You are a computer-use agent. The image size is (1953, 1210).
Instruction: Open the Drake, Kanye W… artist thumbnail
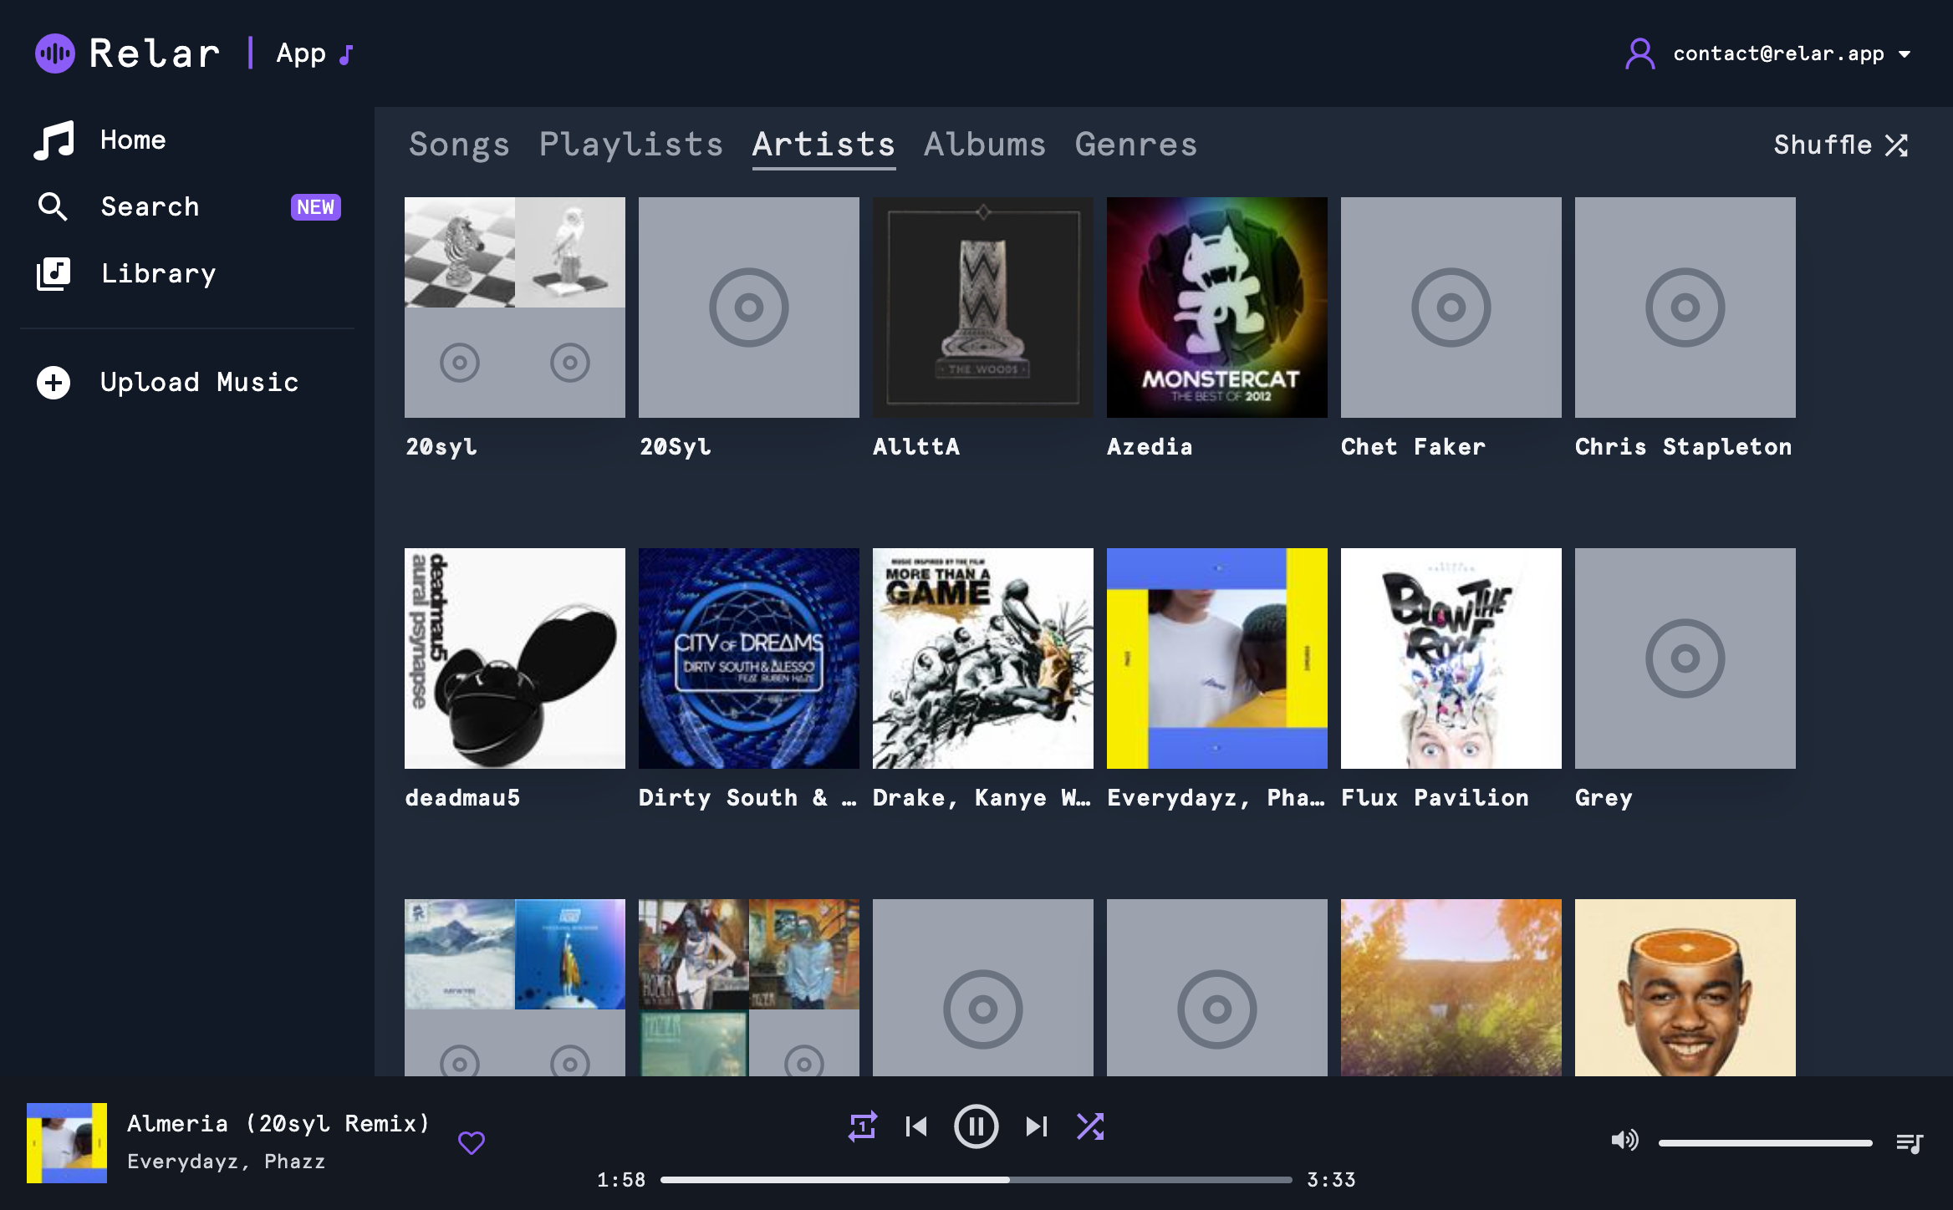tap(983, 658)
